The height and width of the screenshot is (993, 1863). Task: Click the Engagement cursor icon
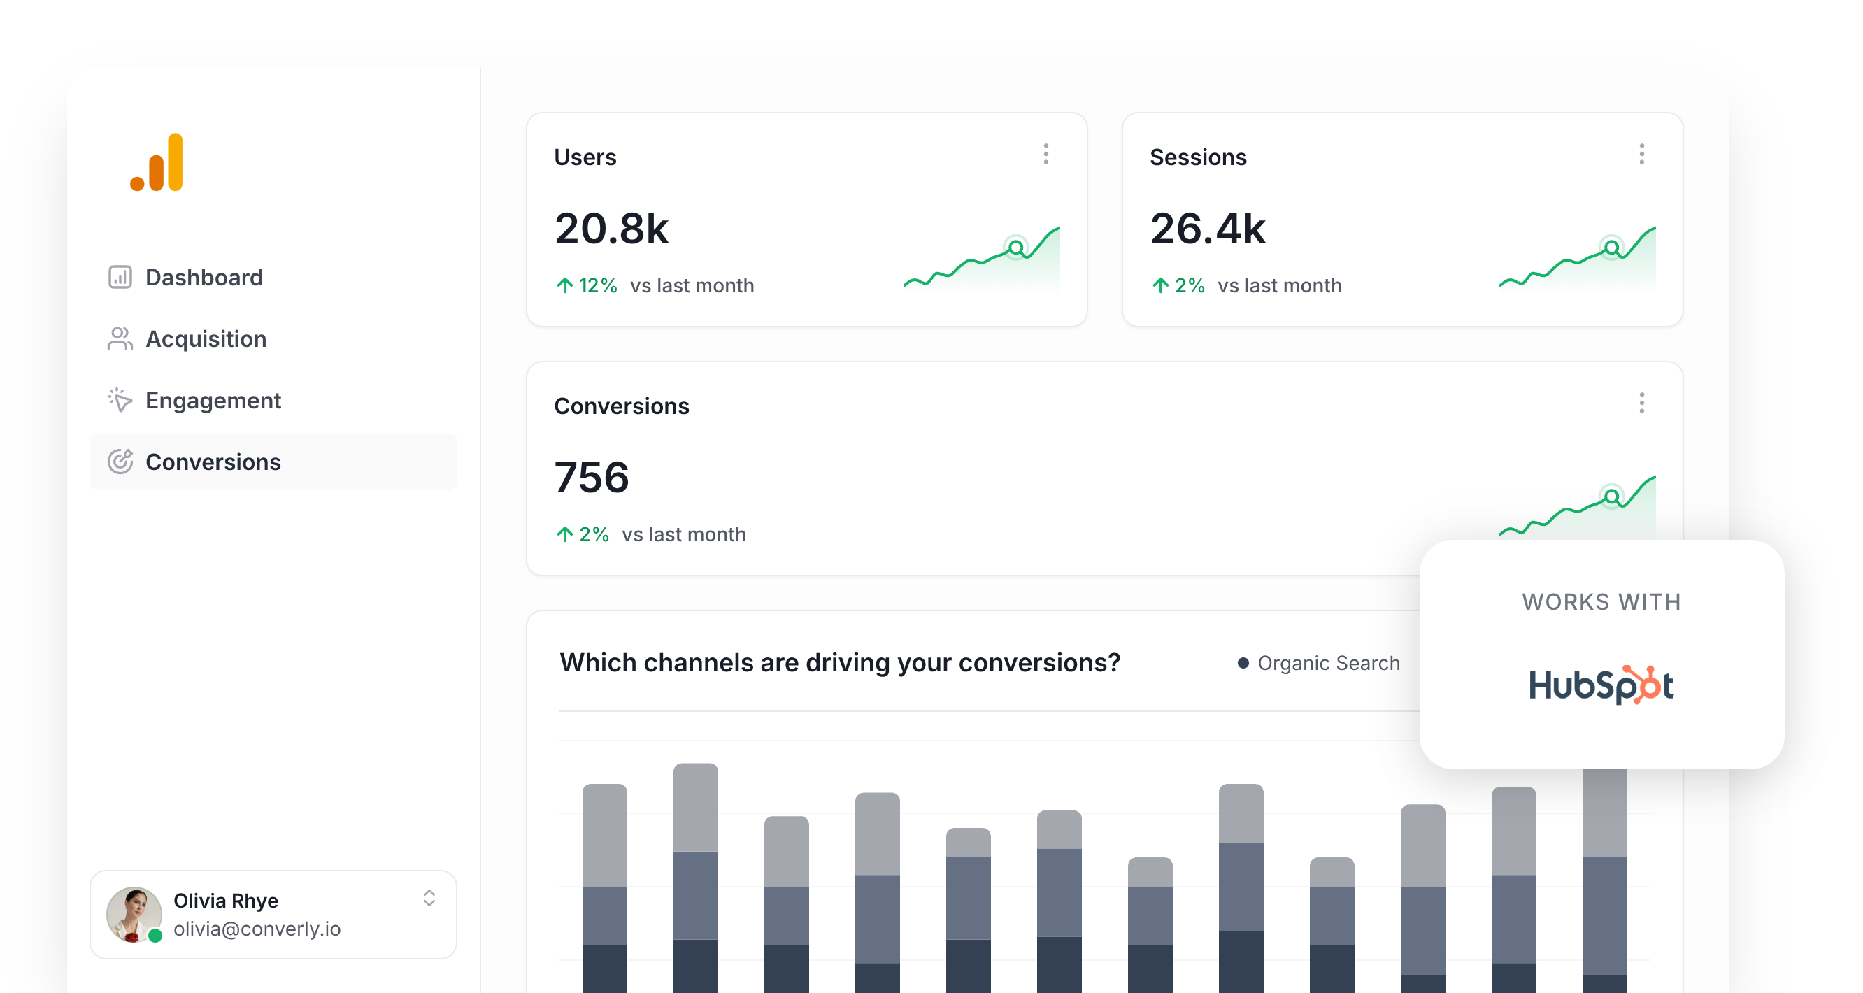120,400
